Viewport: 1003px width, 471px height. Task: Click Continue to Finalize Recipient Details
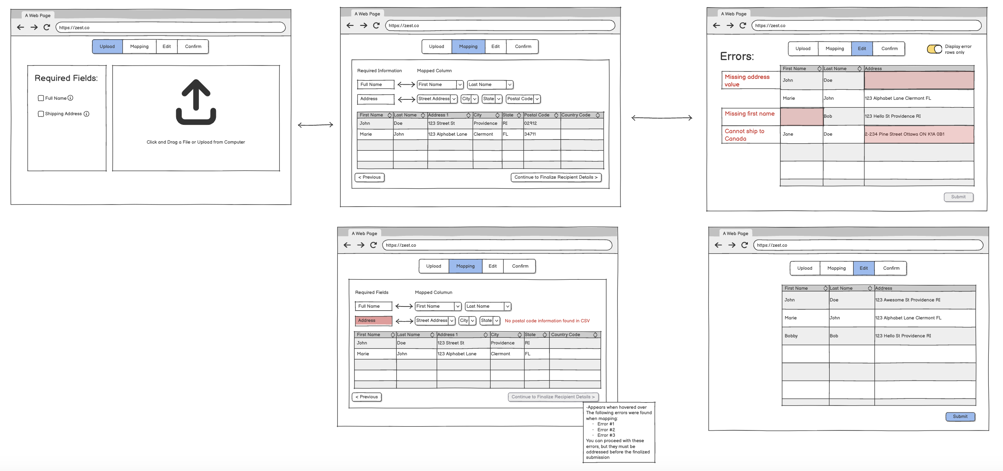tap(556, 177)
